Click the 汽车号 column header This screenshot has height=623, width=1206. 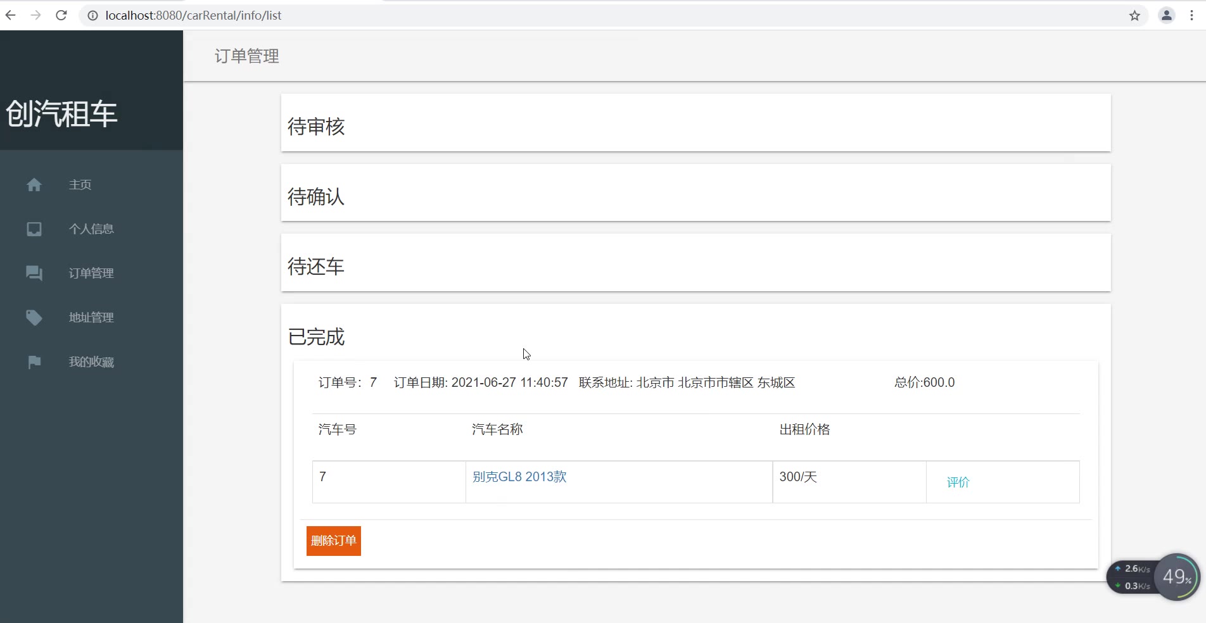338,429
